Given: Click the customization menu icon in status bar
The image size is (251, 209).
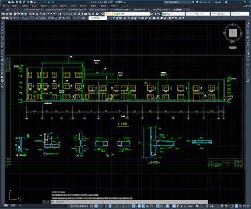Looking at the screenshot, I should click(248, 206).
